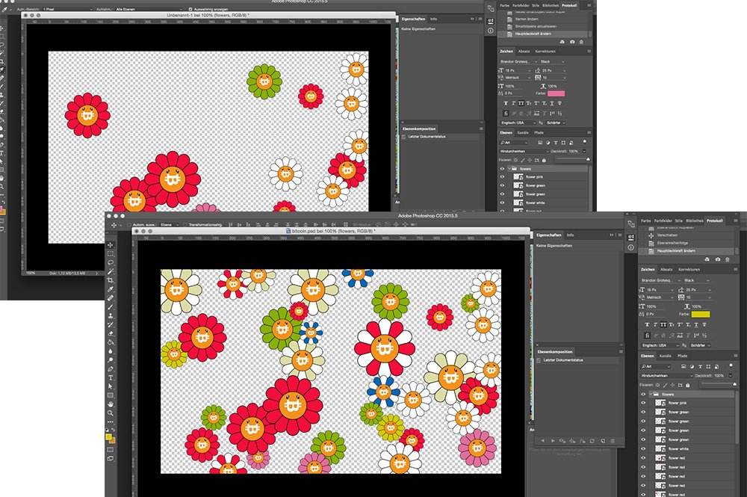Viewport: 747px width, 497px height.
Task: Click delete icon at bottom of front Ebenenkomposition panel
Action: (613, 441)
